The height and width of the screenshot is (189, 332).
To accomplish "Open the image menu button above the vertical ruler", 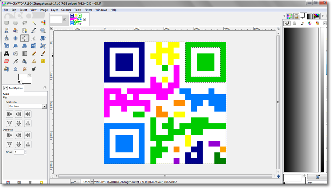I will coord(52,28).
